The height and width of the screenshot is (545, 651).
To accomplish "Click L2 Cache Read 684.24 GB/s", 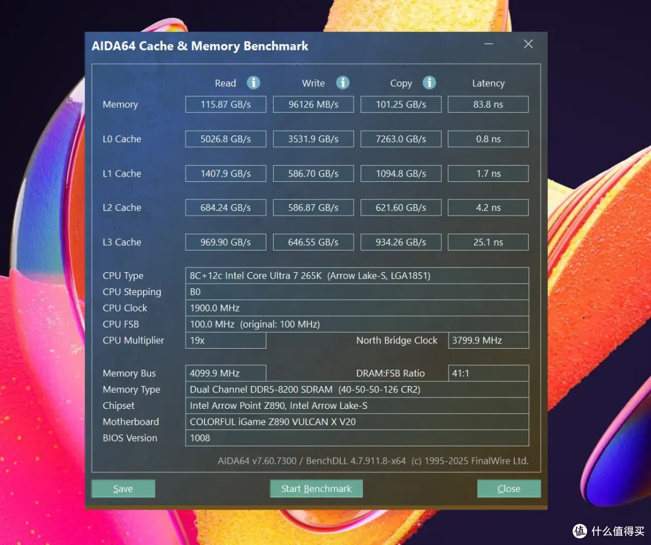I will point(226,207).
